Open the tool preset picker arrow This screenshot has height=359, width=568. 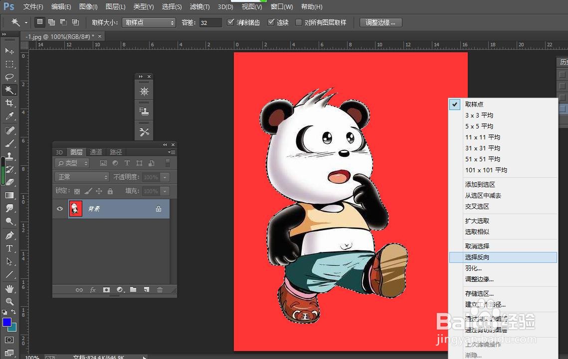click(x=26, y=22)
